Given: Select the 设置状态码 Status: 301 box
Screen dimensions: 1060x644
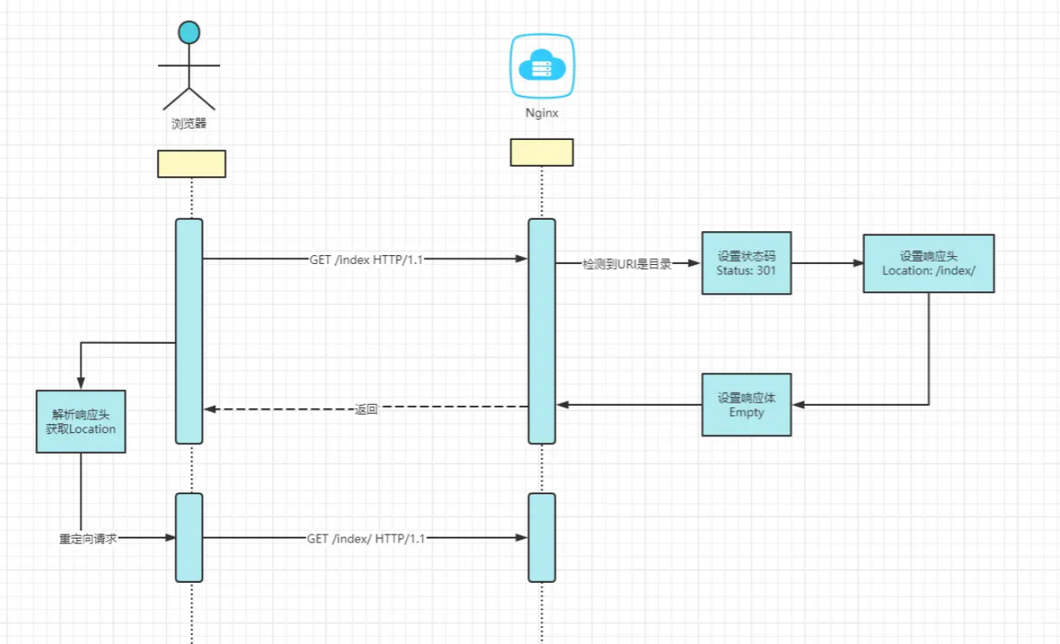Looking at the screenshot, I should pos(746,263).
